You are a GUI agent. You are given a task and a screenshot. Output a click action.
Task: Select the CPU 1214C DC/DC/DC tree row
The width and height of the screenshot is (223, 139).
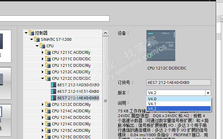point(63,117)
